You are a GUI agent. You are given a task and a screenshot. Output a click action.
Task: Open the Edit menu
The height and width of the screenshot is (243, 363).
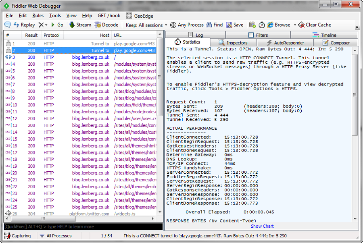click(x=23, y=16)
